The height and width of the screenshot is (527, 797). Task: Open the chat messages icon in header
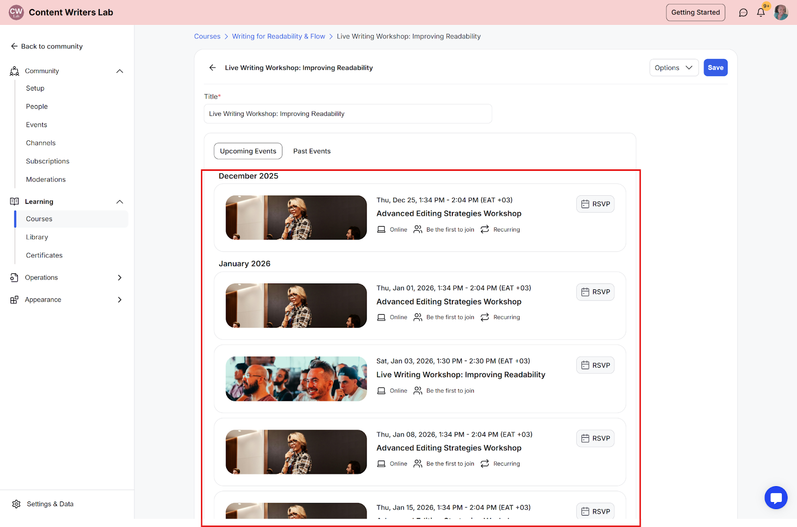click(743, 12)
